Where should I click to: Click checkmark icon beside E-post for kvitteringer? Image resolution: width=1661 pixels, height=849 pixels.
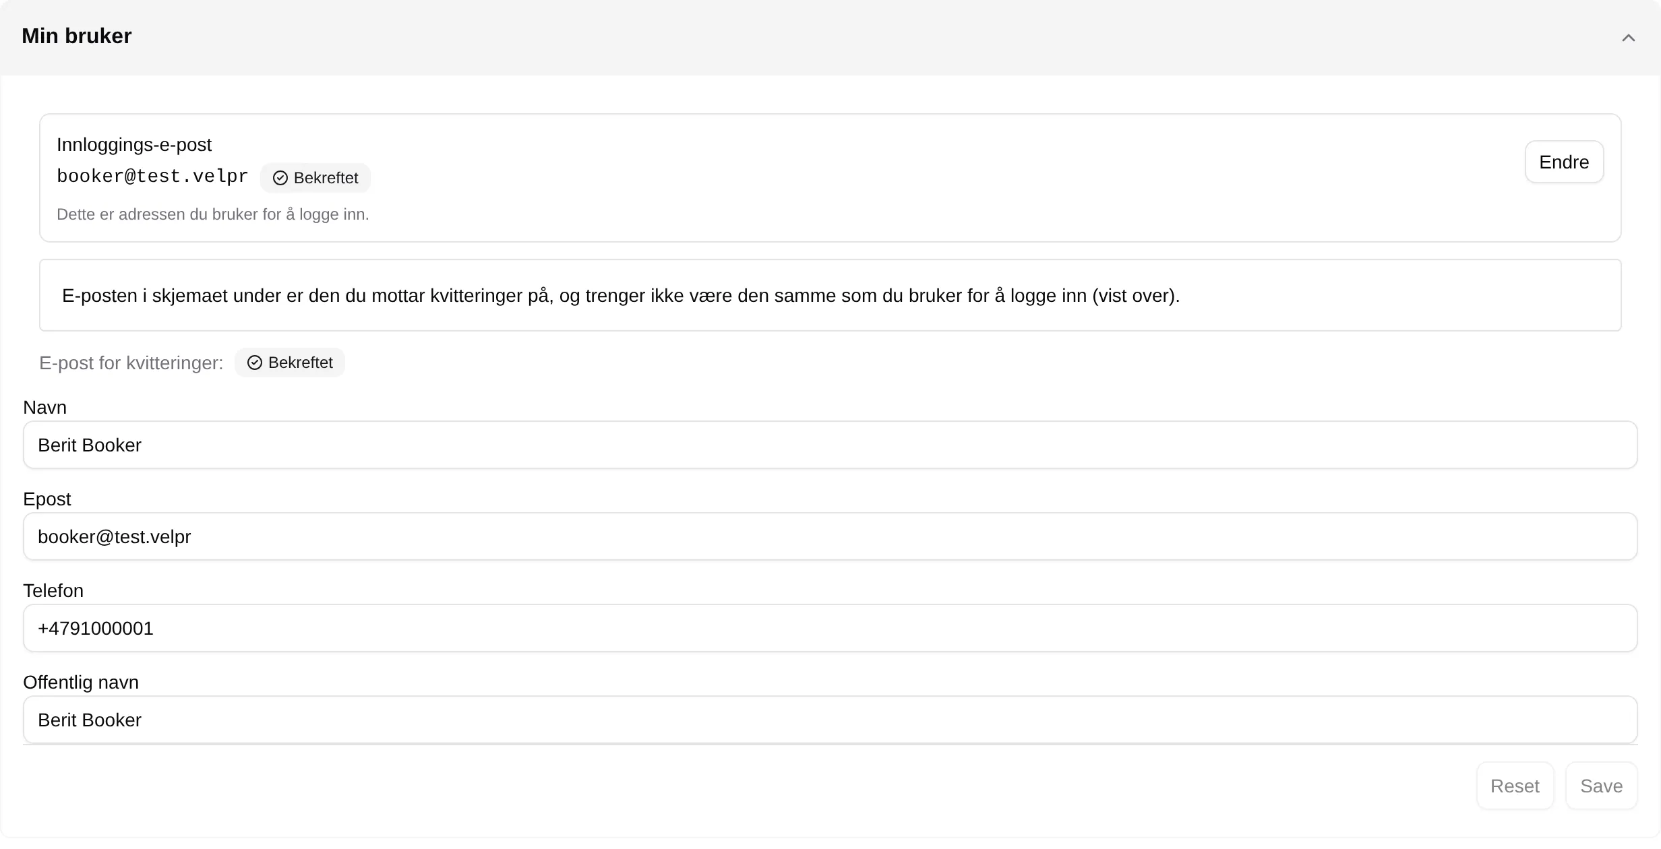point(255,363)
